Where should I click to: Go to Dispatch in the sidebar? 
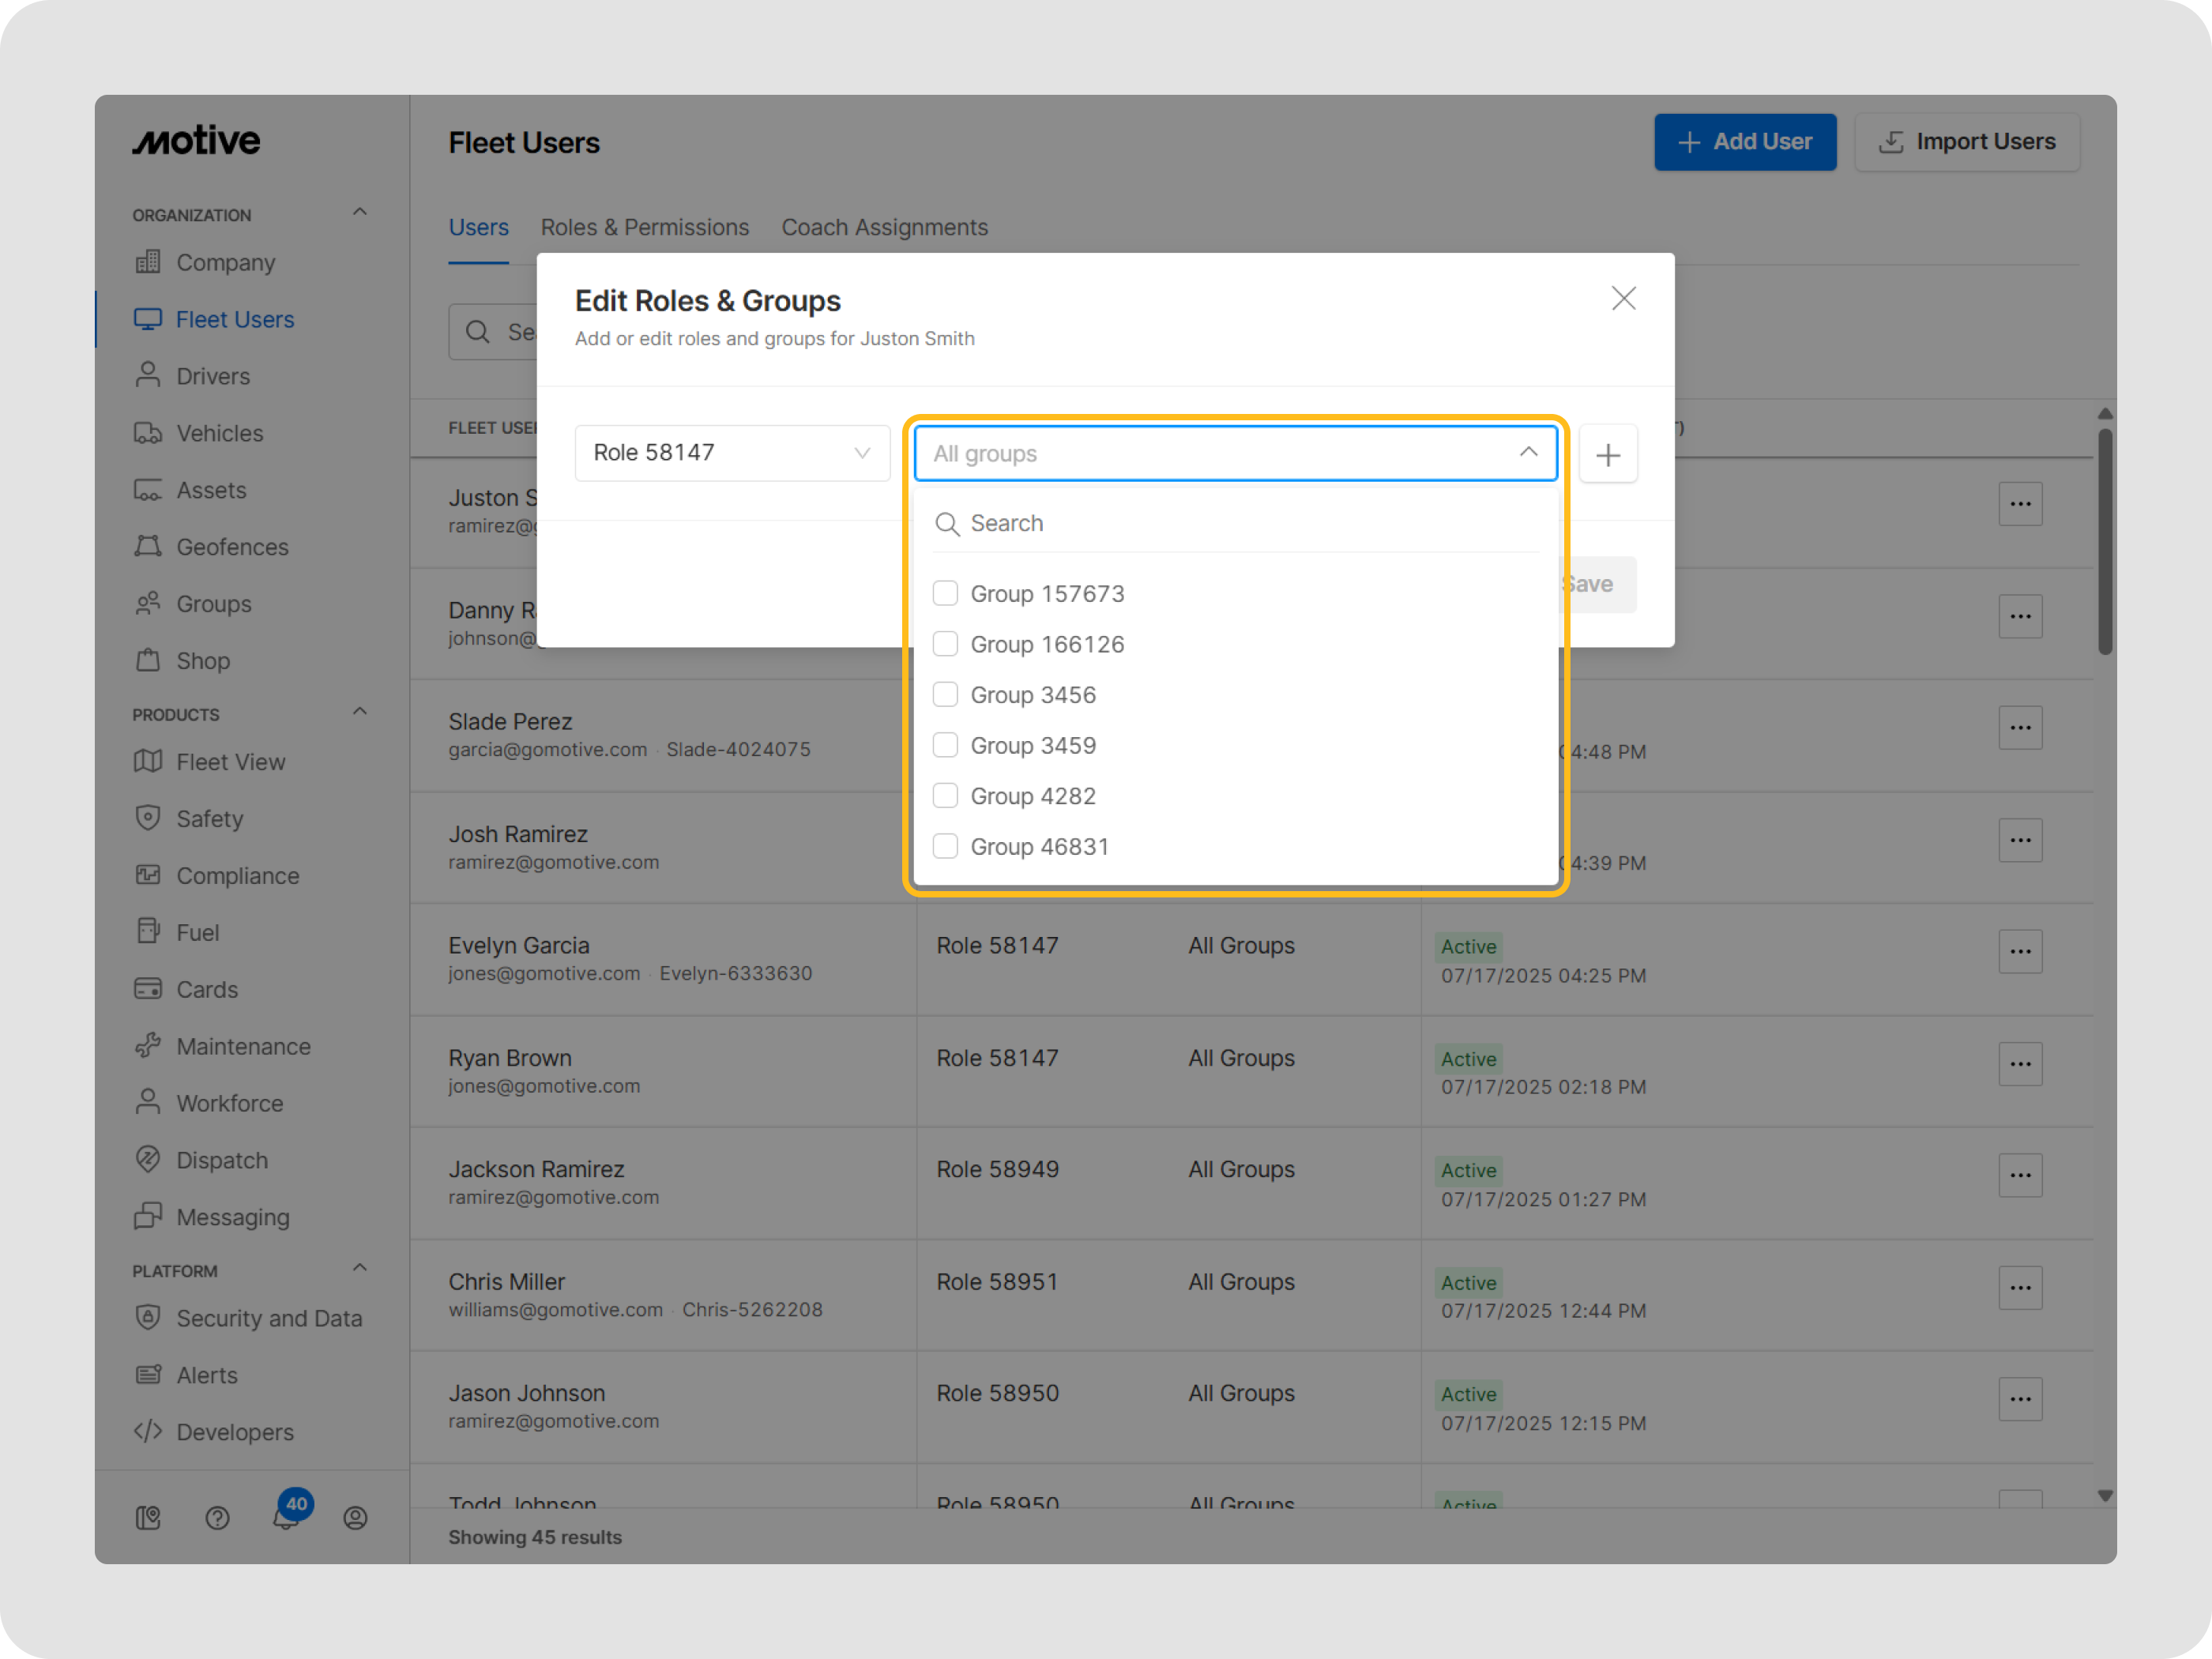click(221, 1159)
